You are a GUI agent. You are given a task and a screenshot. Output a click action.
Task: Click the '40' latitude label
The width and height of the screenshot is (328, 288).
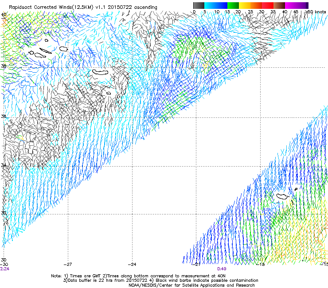click(x=4, y=15)
